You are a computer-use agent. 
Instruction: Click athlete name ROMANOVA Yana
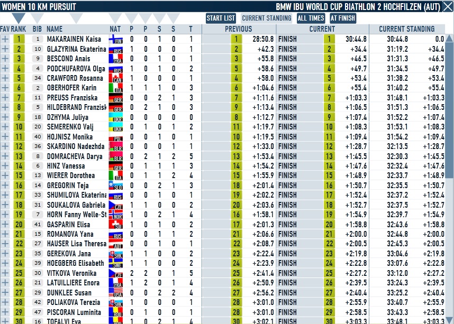pyautogui.click(x=70, y=234)
